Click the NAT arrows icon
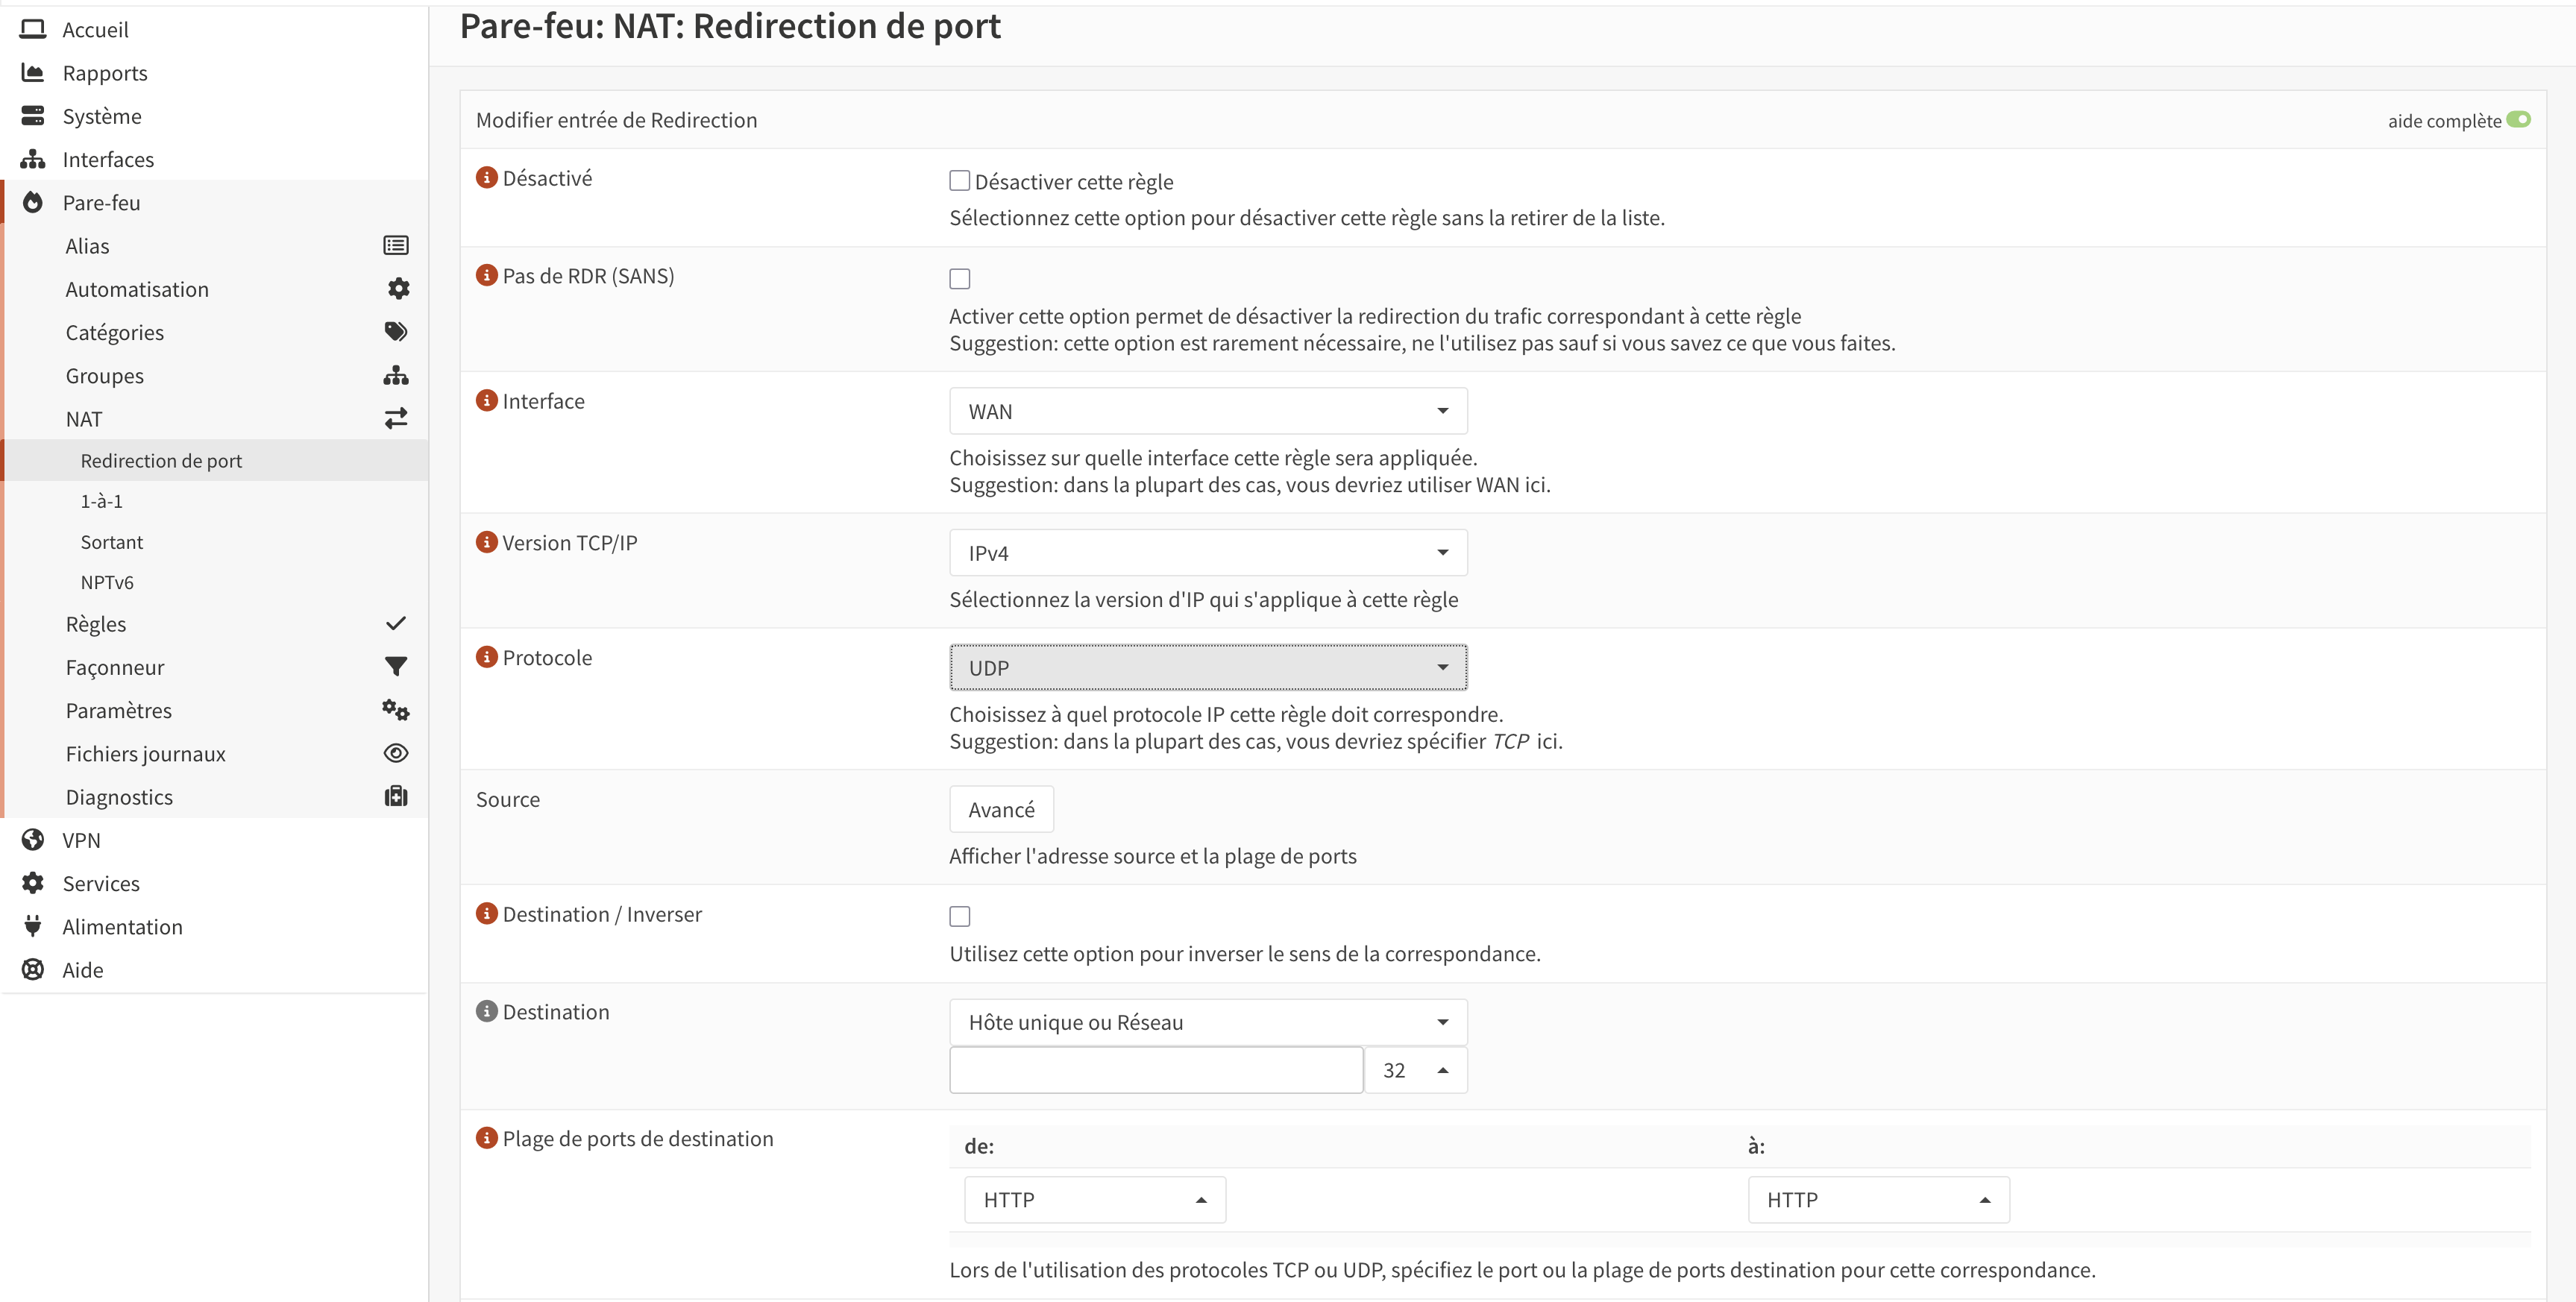2576x1302 pixels. click(x=396, y=418)
